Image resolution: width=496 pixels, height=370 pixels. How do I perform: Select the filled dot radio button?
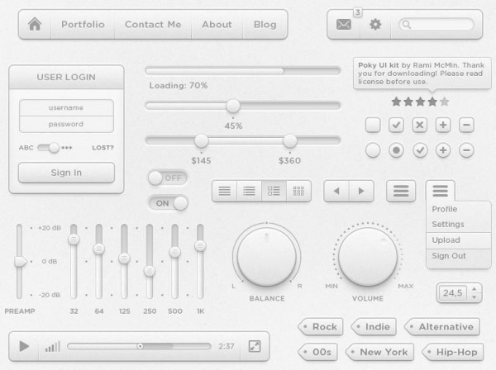[396, 150]
